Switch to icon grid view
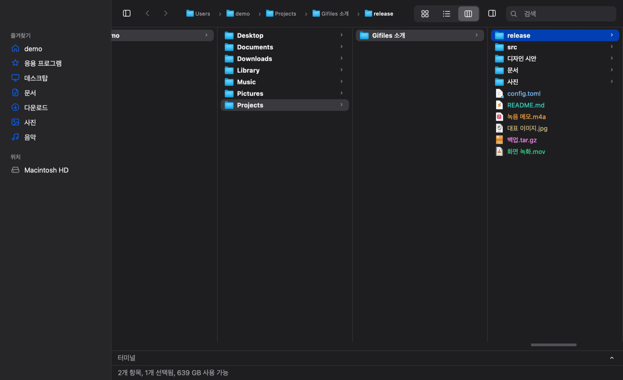623x380 pixels. pyautogui.click(x=425, y=14)
